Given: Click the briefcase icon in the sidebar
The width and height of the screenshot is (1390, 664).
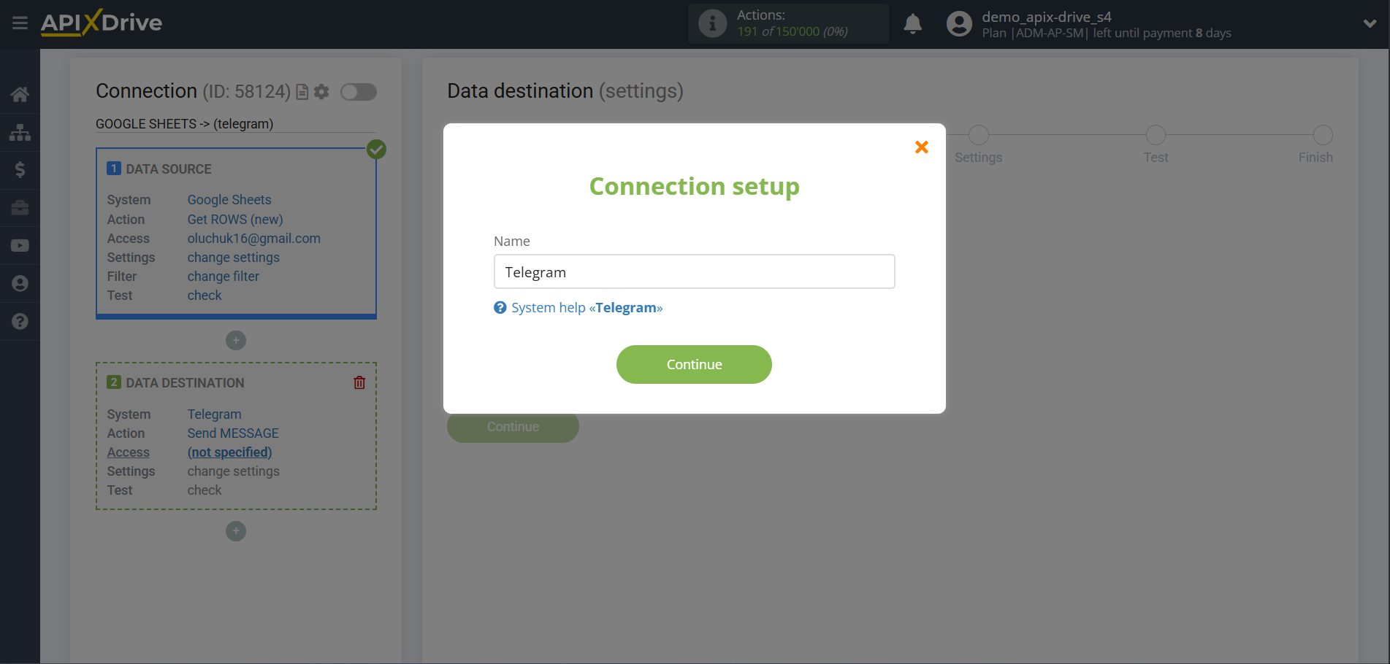Looking at the screenshot, I should pos(20,207).
